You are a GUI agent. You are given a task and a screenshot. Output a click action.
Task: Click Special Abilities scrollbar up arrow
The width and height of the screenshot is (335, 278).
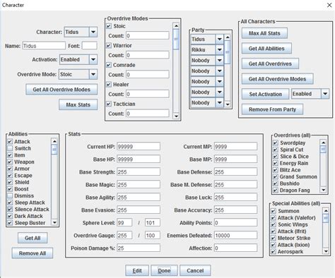click(326, 211)
